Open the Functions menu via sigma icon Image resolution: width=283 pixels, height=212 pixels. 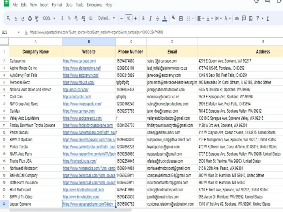pos(267,18)
